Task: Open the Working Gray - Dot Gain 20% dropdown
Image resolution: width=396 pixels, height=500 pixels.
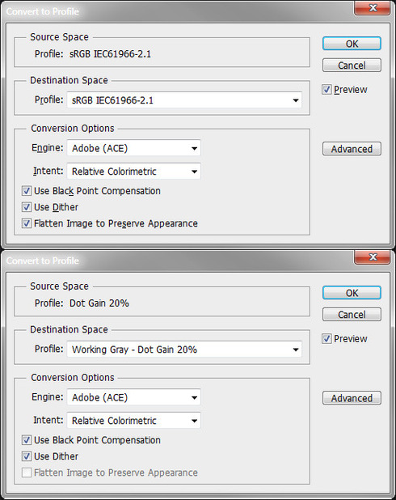Action: [x=184, y=350]
